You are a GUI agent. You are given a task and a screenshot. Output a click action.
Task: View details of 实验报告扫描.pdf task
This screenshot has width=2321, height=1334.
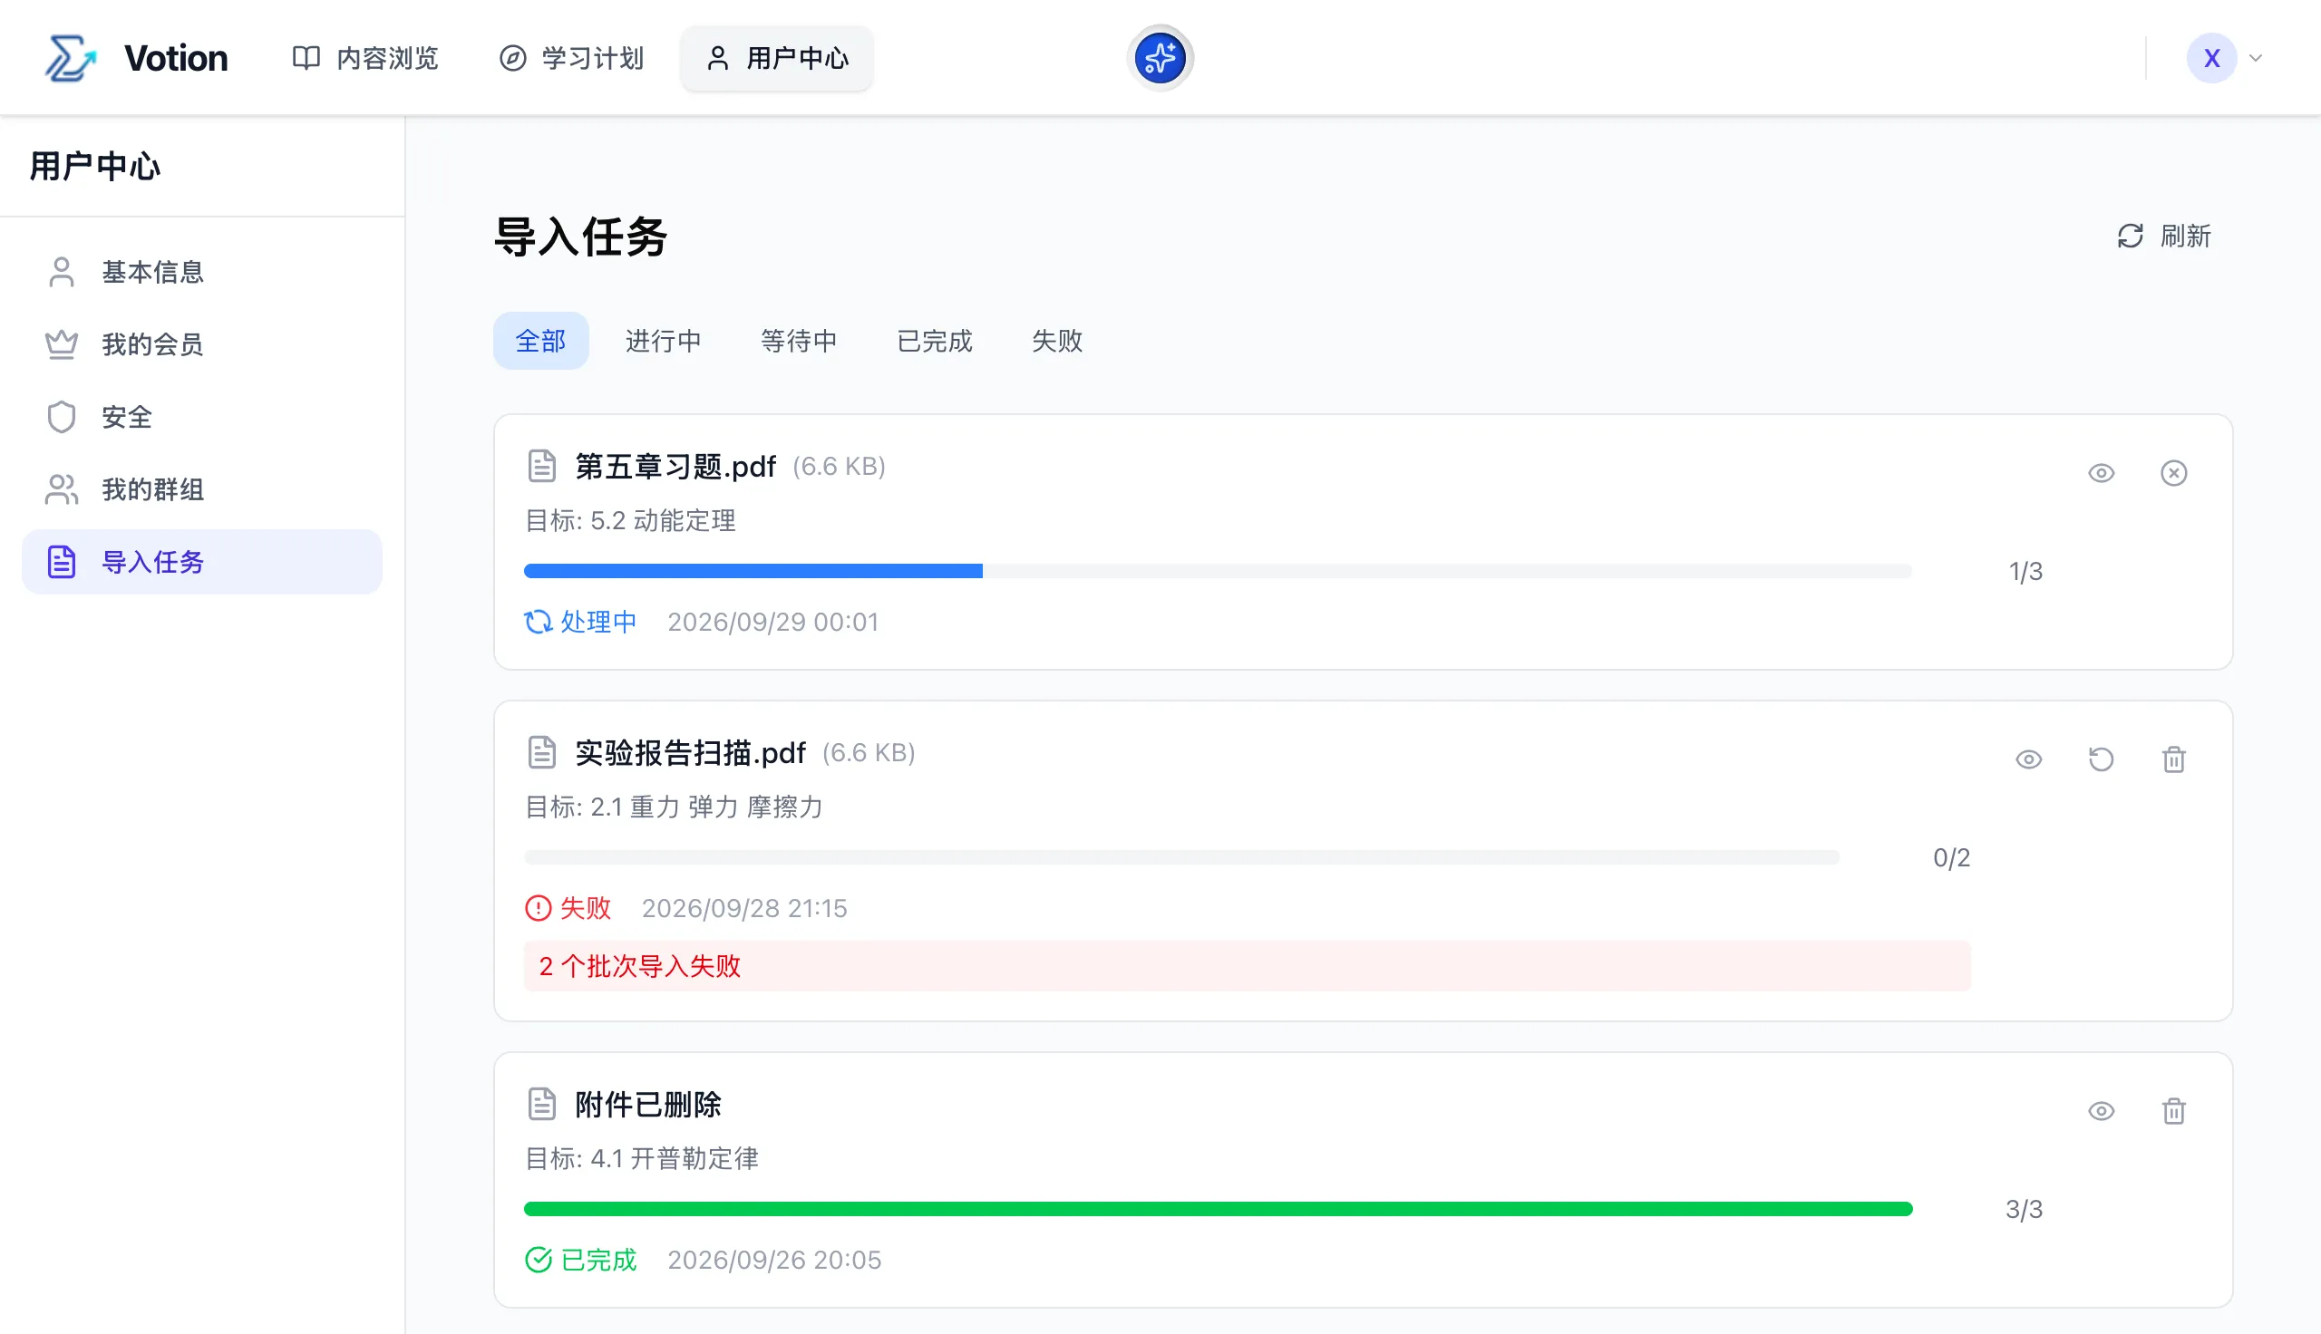(x=2029, y=759)
